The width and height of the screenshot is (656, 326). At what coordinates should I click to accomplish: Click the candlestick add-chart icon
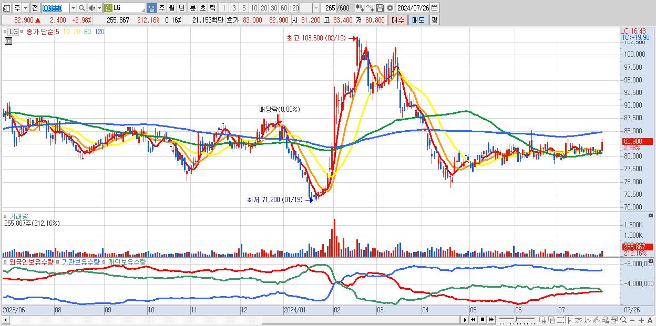click(360, 8)
